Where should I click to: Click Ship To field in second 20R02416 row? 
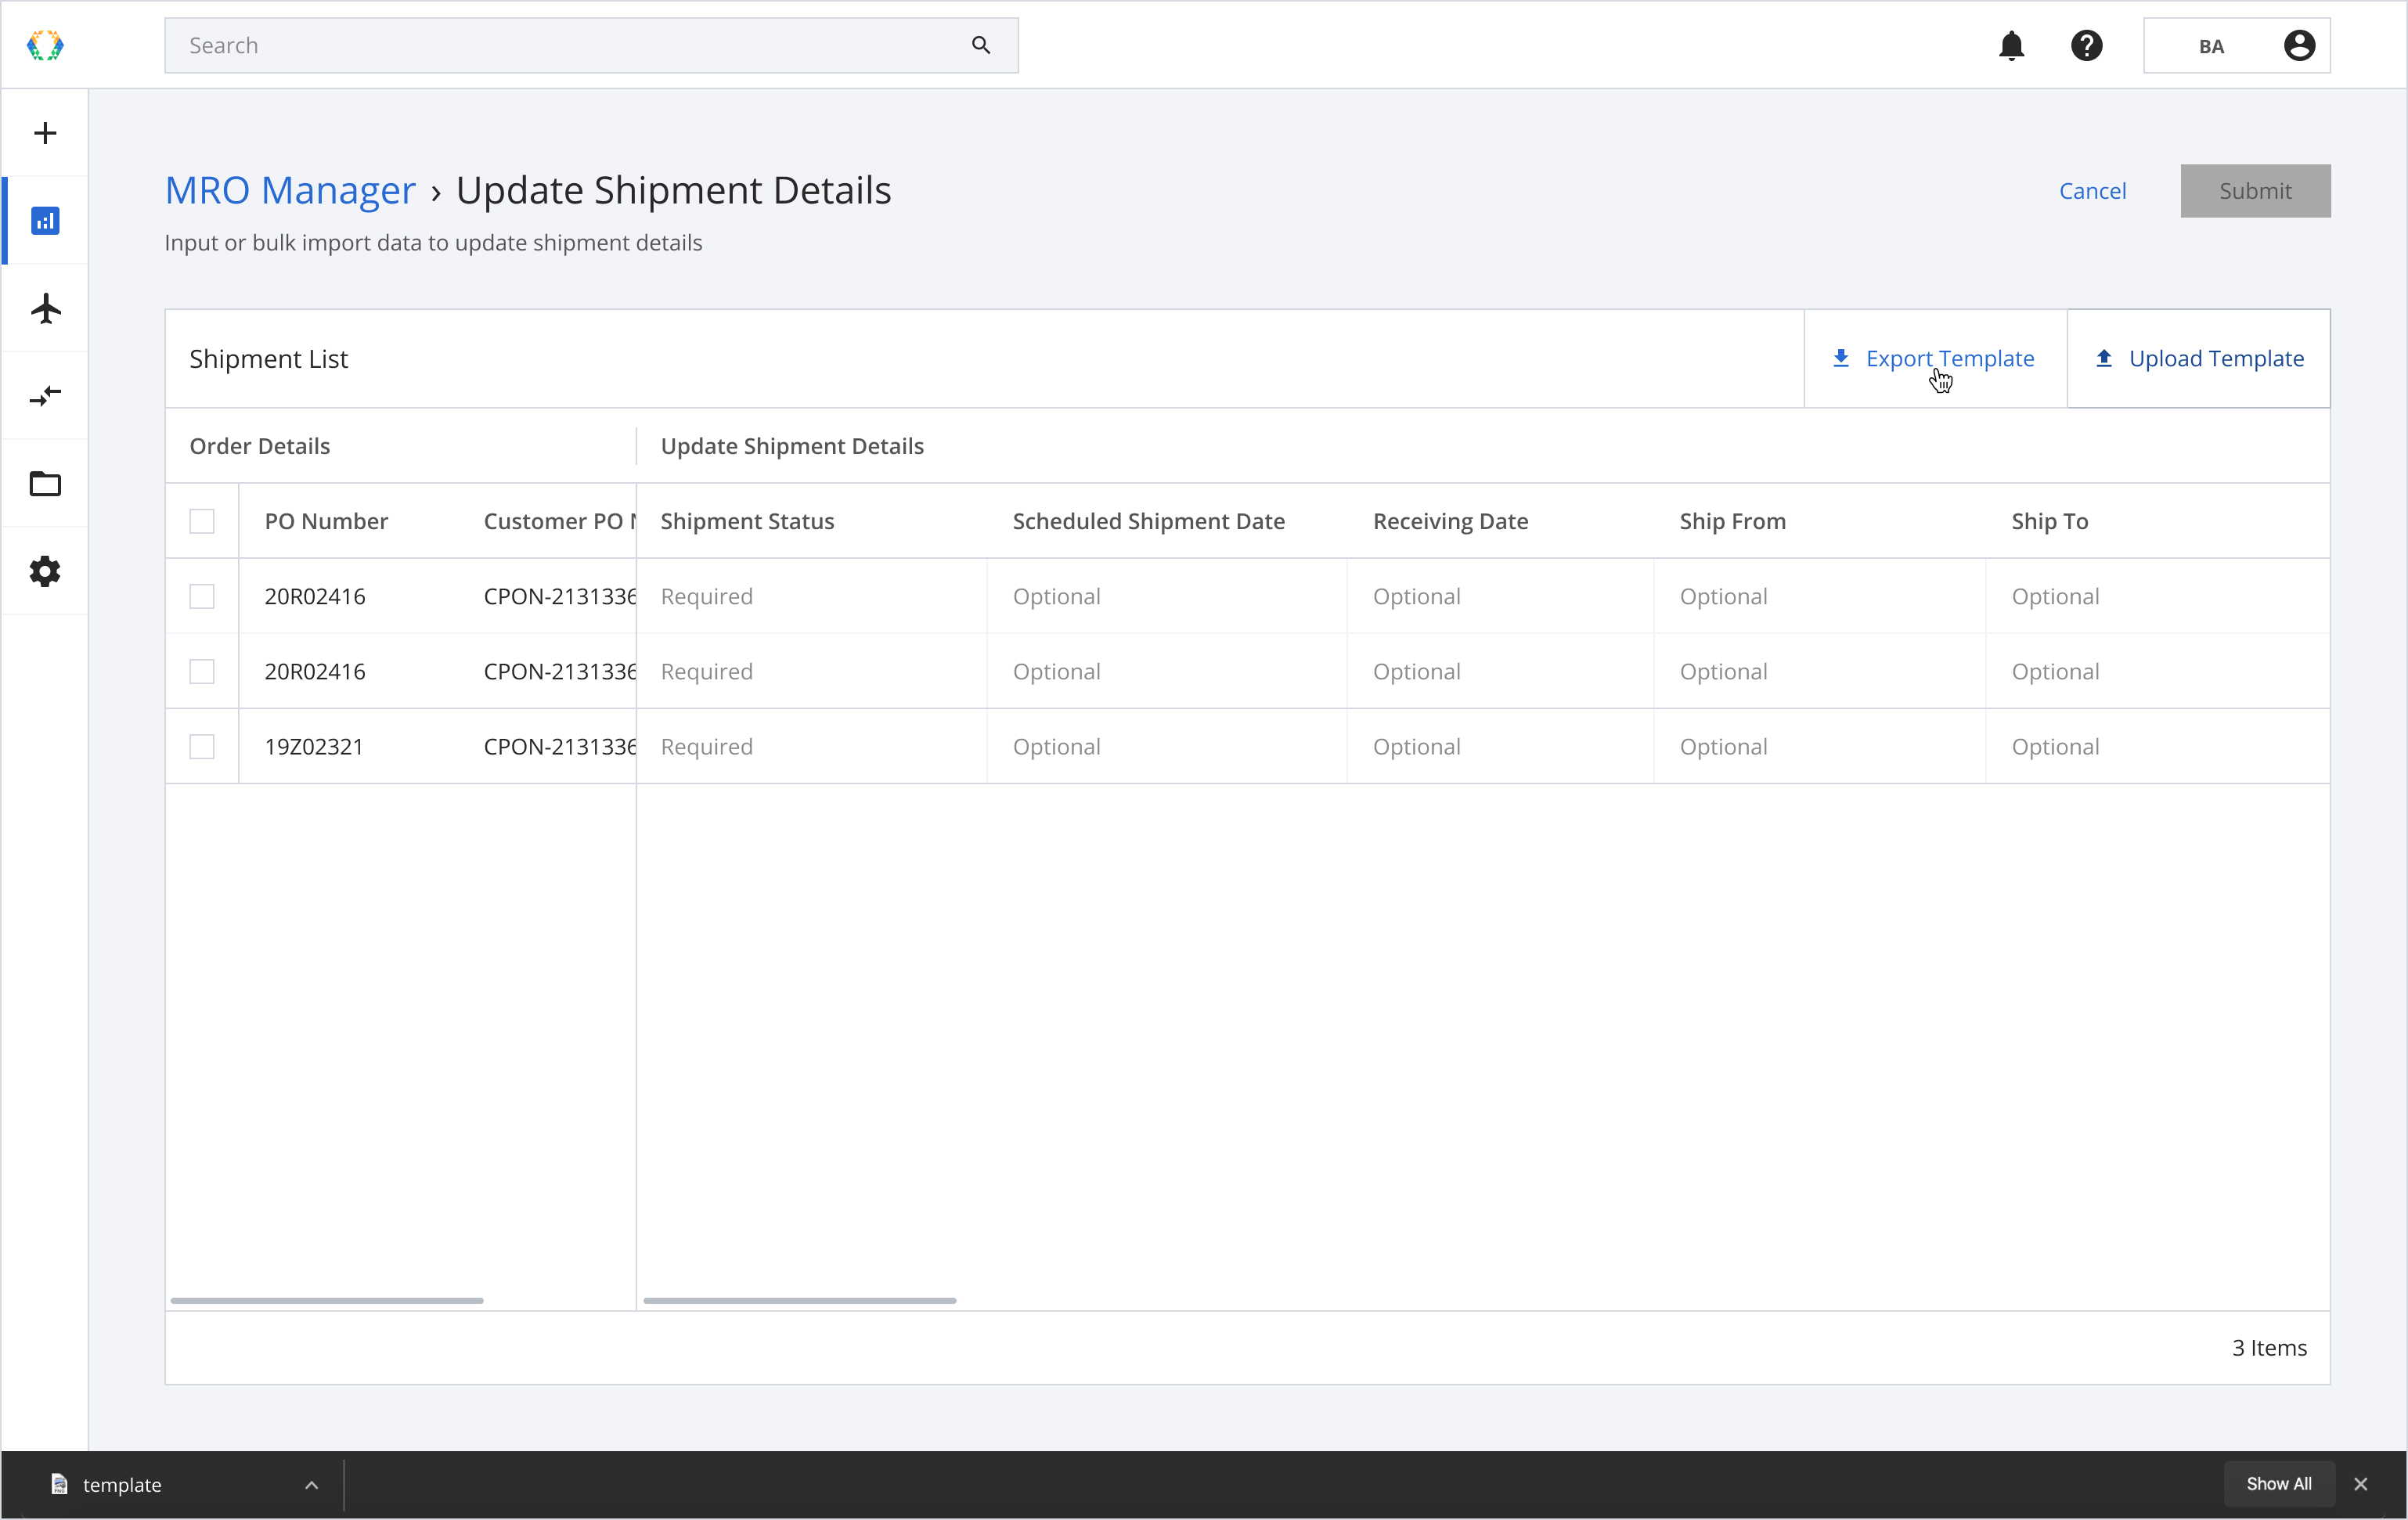[x=2158, y=671]
